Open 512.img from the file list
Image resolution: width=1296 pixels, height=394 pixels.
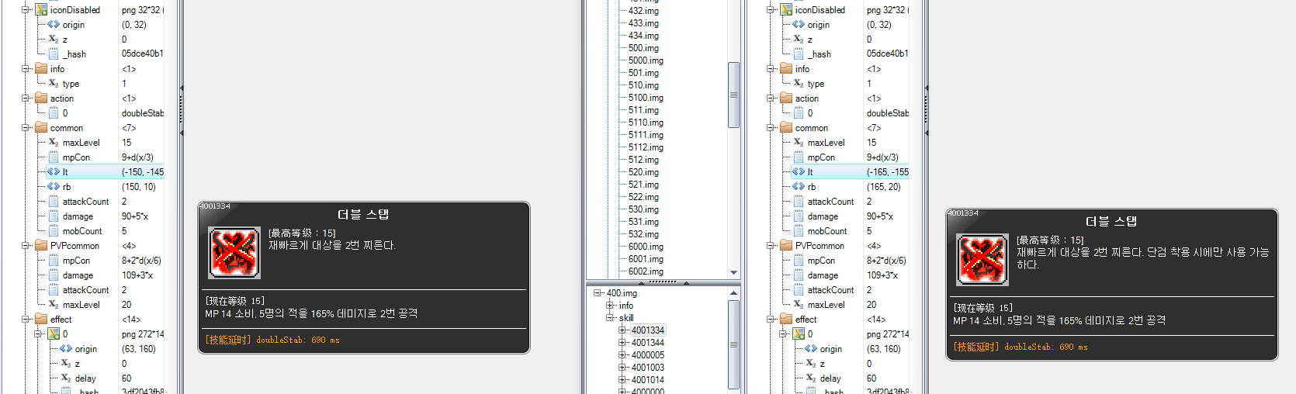click(643, 160)
